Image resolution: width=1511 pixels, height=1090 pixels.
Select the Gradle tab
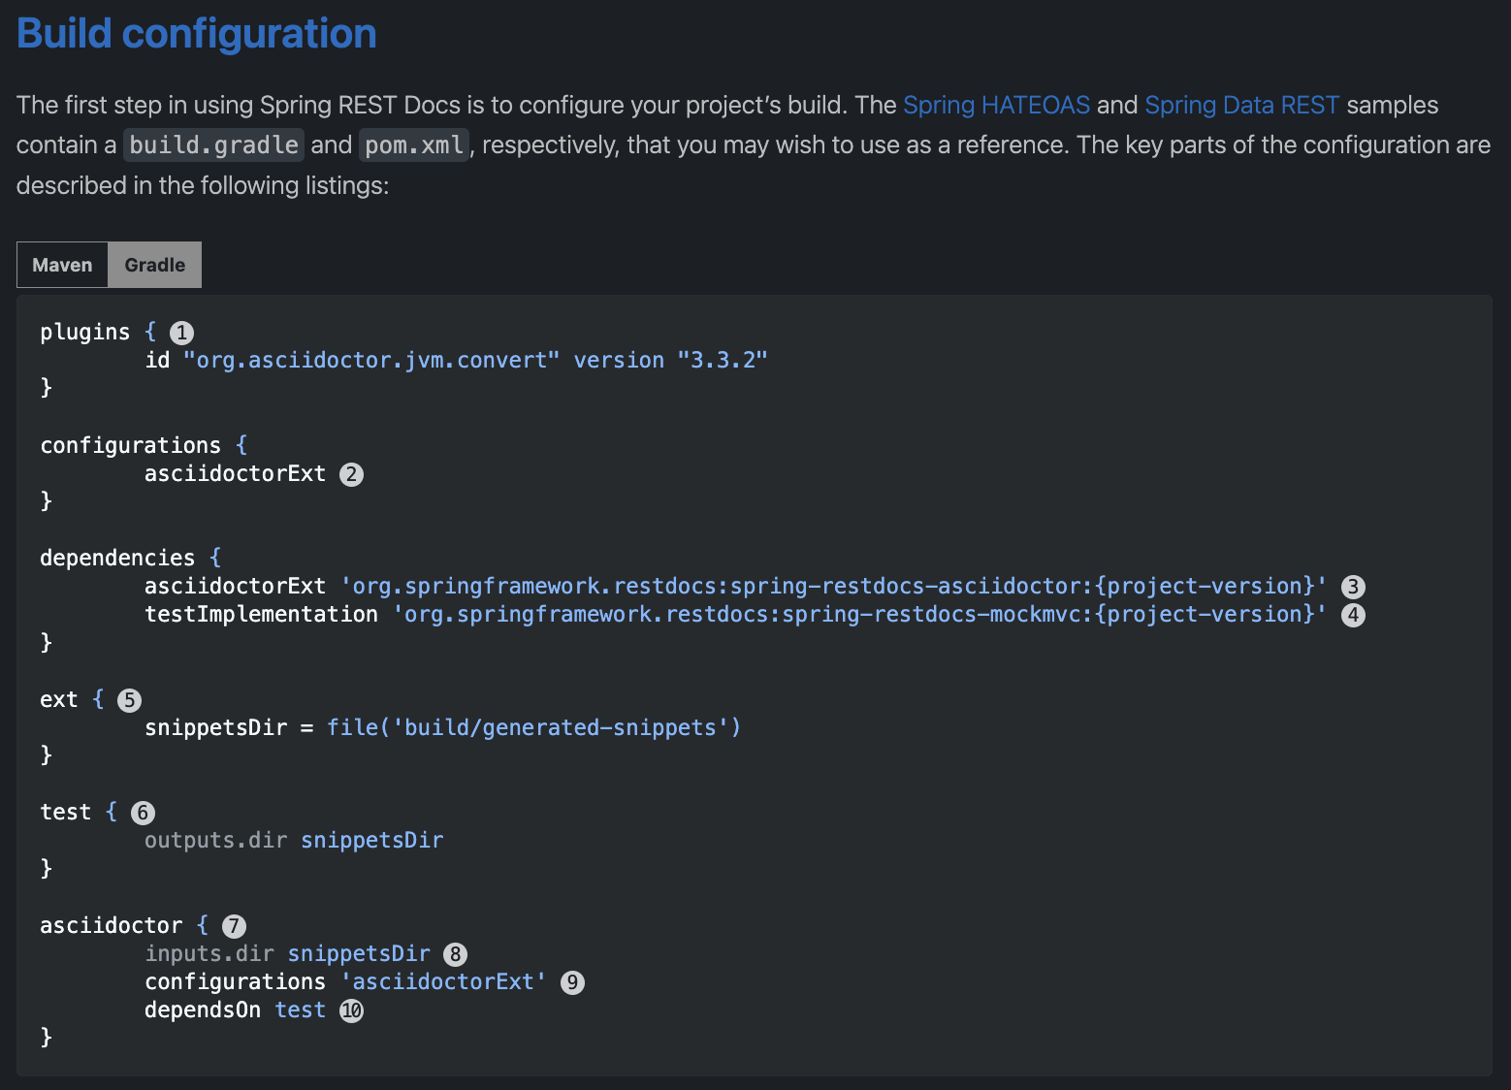click(154, 265)
